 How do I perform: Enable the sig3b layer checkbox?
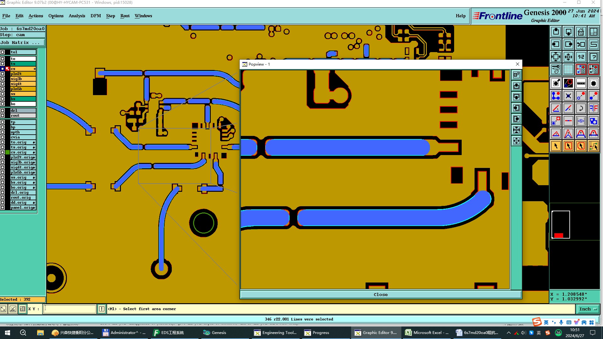(x=3, y=79)
